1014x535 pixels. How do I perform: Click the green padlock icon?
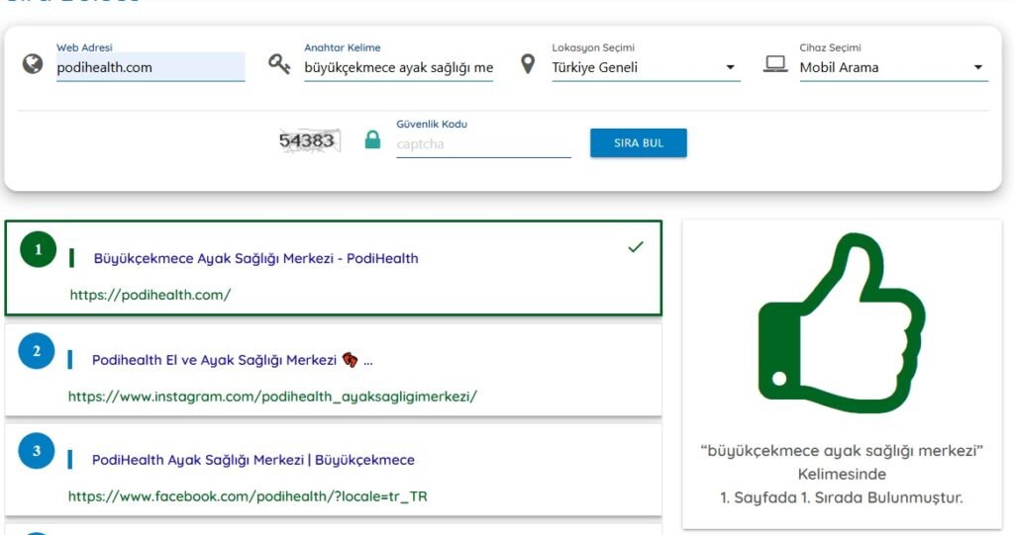pyautogui.click(x=372, y=140)
